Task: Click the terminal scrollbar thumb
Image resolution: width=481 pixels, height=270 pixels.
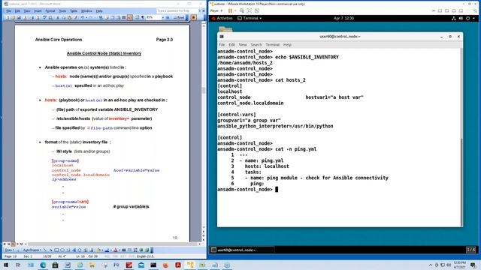Action: (x=461, y=182)
